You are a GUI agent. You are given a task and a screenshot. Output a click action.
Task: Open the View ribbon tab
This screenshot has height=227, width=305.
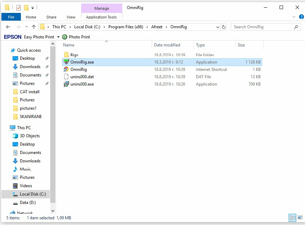coord(71,17)
